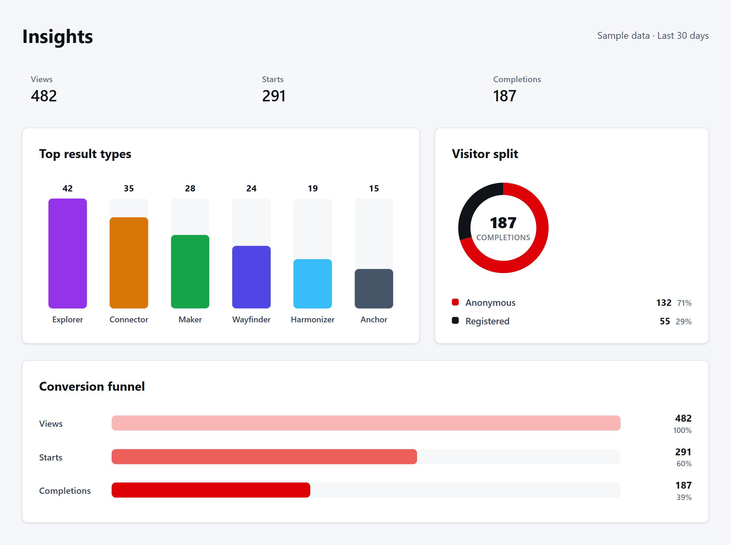Screen dimensions: 731x545
Task: Click the '60%' Starts funnel percentage
Action: pyautogui.click(x=684, y=464)
